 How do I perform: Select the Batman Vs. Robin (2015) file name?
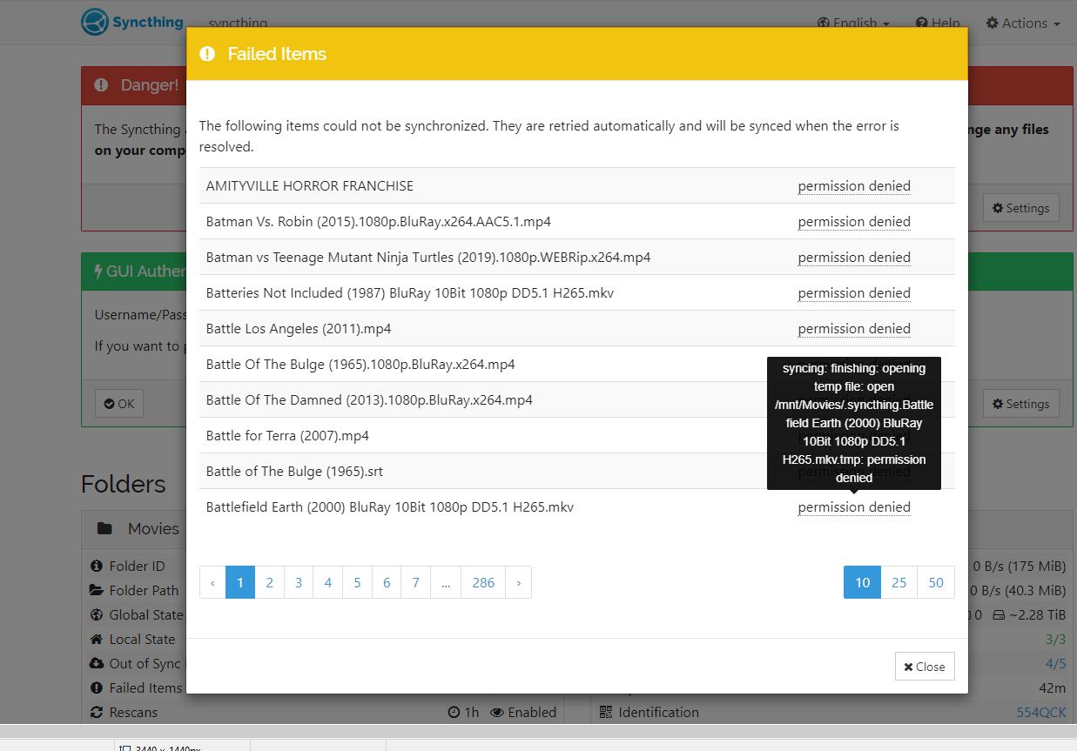[x=379, y=221]
